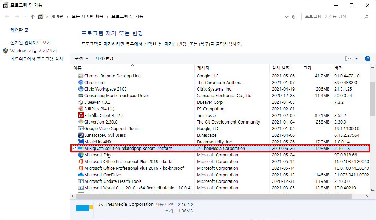Open 네트워크에서 프로그램 설치 link
Image resolution: width=376 pixels, height=220 pixels.
[x=37, y=59]
